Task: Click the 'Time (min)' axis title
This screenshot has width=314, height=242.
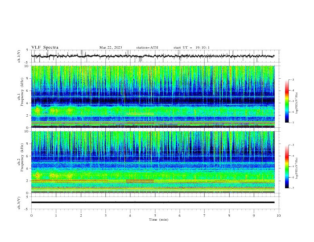Action: tap(159, 219)
